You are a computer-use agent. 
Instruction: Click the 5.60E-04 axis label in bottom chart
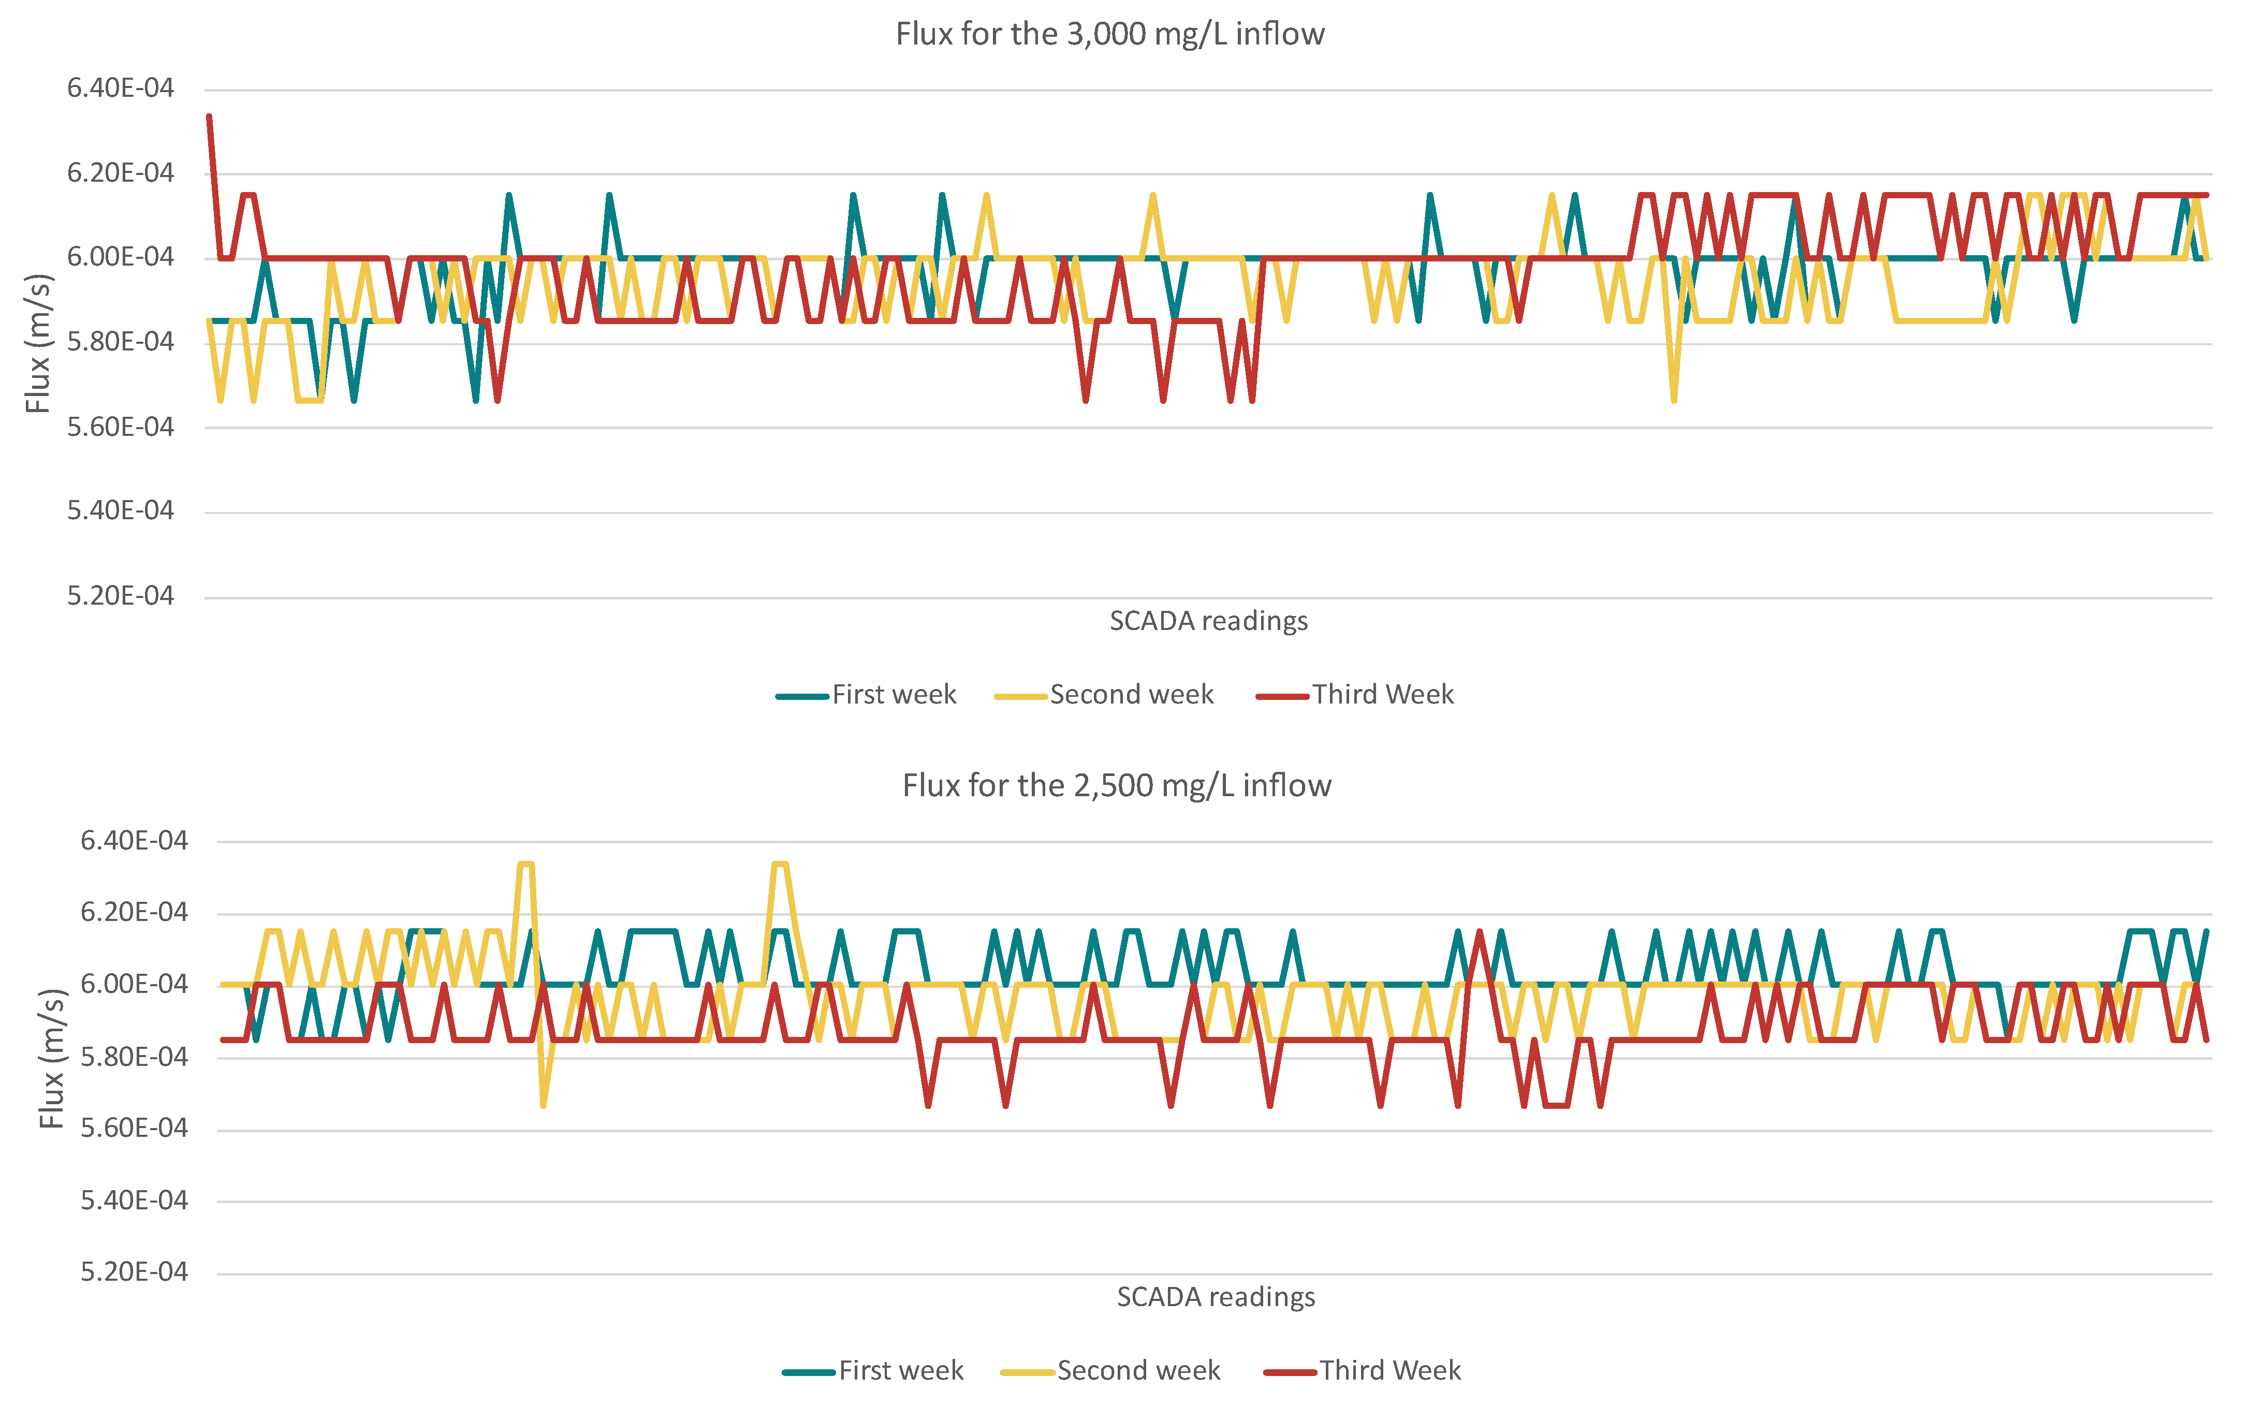(x=134, y=1128)
